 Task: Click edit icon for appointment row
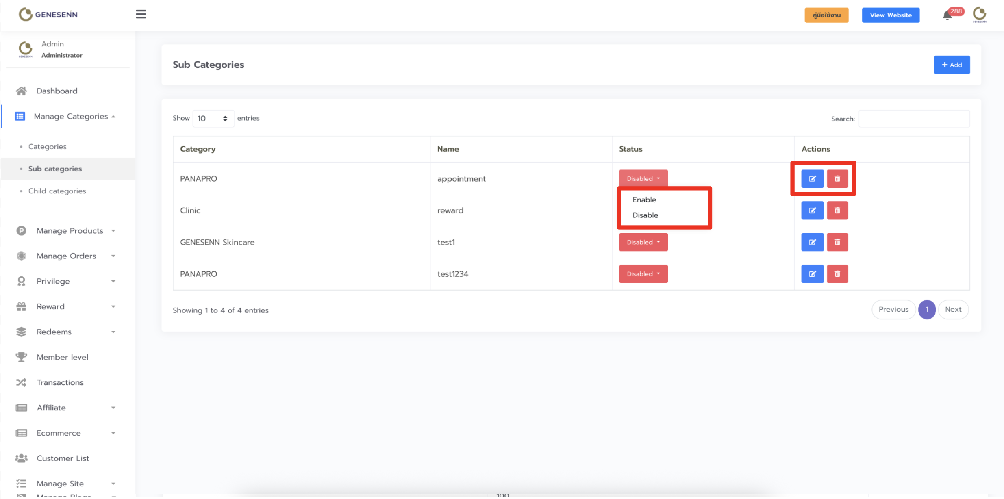(812, 179)
